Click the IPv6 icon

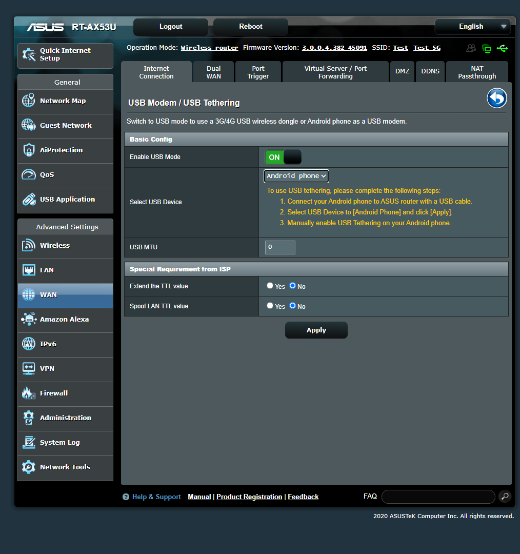pos(29,344)
